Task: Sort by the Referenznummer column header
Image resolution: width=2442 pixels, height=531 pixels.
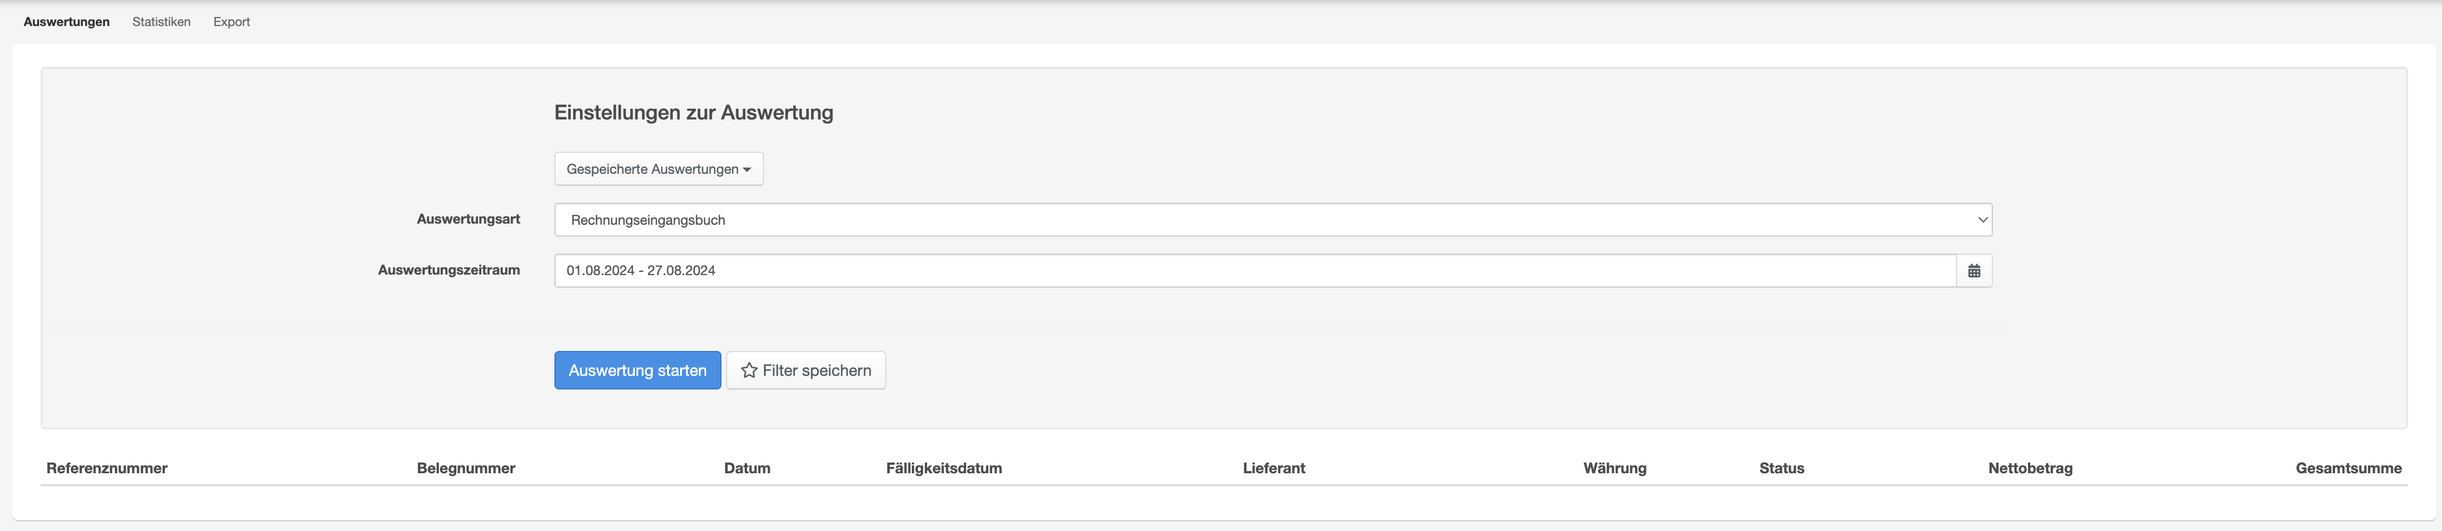Action: click(107, 468)
